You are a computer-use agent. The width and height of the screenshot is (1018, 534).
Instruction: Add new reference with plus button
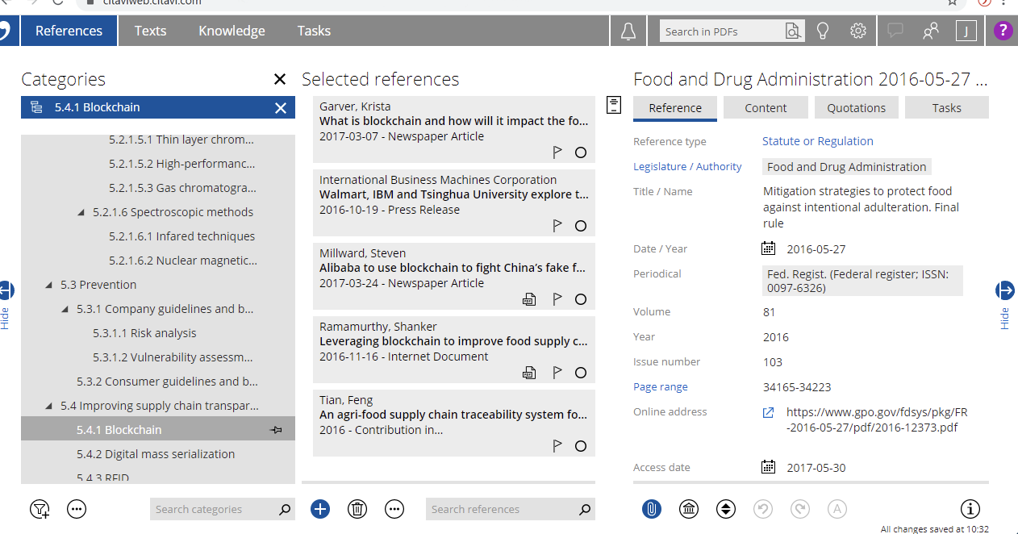coord(320,509)
